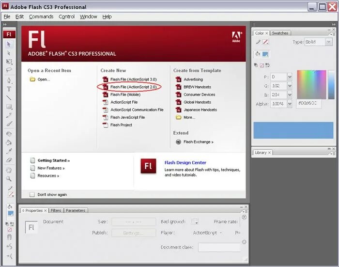
Task: Expand the collapsed tools panel double-arrow
Action: 5,24
